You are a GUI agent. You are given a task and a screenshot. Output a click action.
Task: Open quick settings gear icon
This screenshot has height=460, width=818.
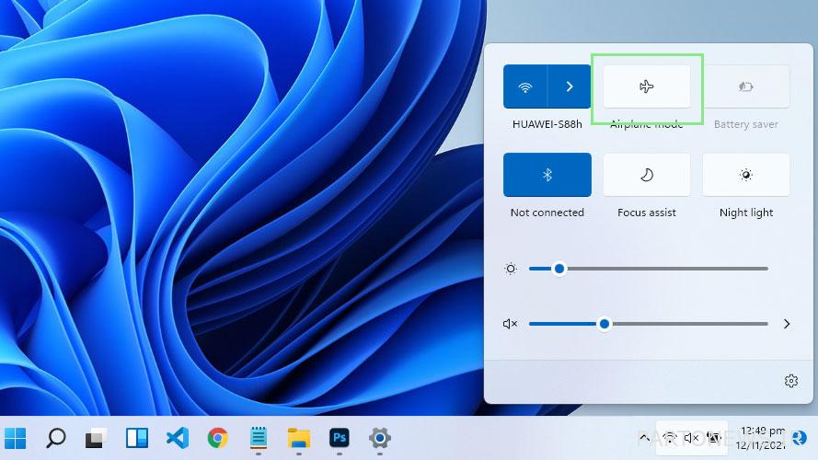(790, 381)
